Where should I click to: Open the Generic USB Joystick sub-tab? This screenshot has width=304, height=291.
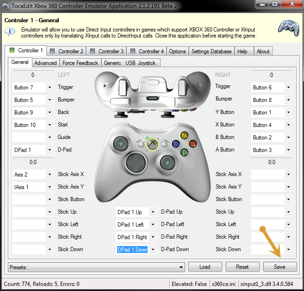pyautogui.click(x=131, y=63)
